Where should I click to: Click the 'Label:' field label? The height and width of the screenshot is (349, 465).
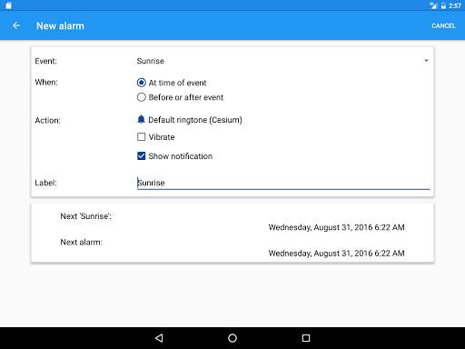point(45,183)
